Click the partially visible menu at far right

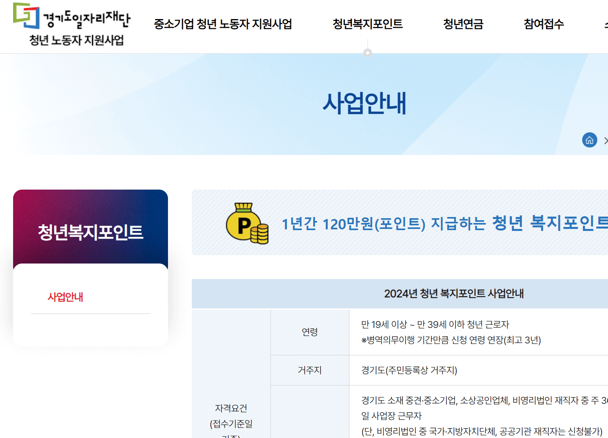(606, 24)
